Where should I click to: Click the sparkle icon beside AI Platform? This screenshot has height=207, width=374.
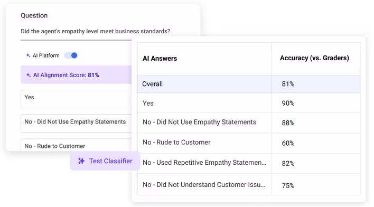click(x=28, y=55)
